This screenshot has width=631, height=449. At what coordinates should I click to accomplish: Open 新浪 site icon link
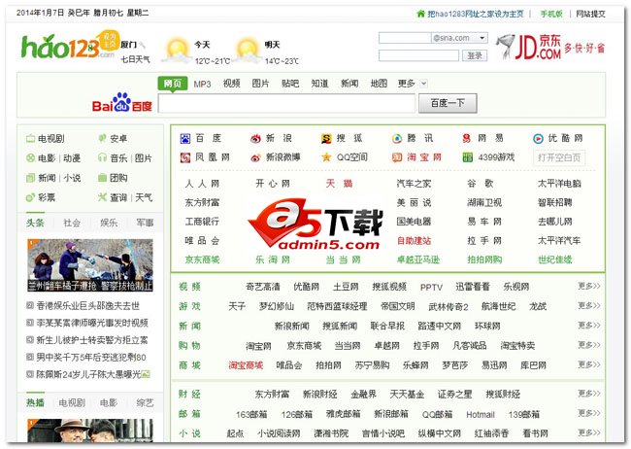coord(255,139)
